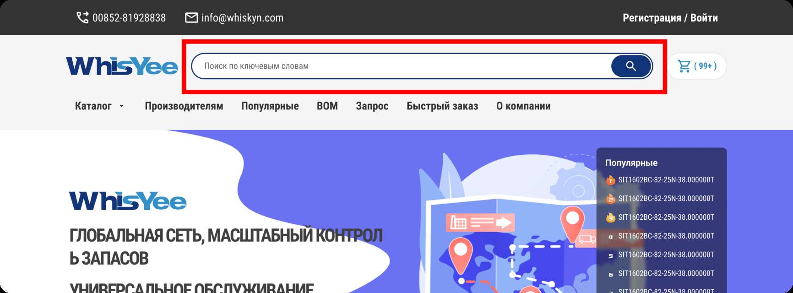
Task: Expand the Каталог dropdown arrow
Action: pos(121,106)
